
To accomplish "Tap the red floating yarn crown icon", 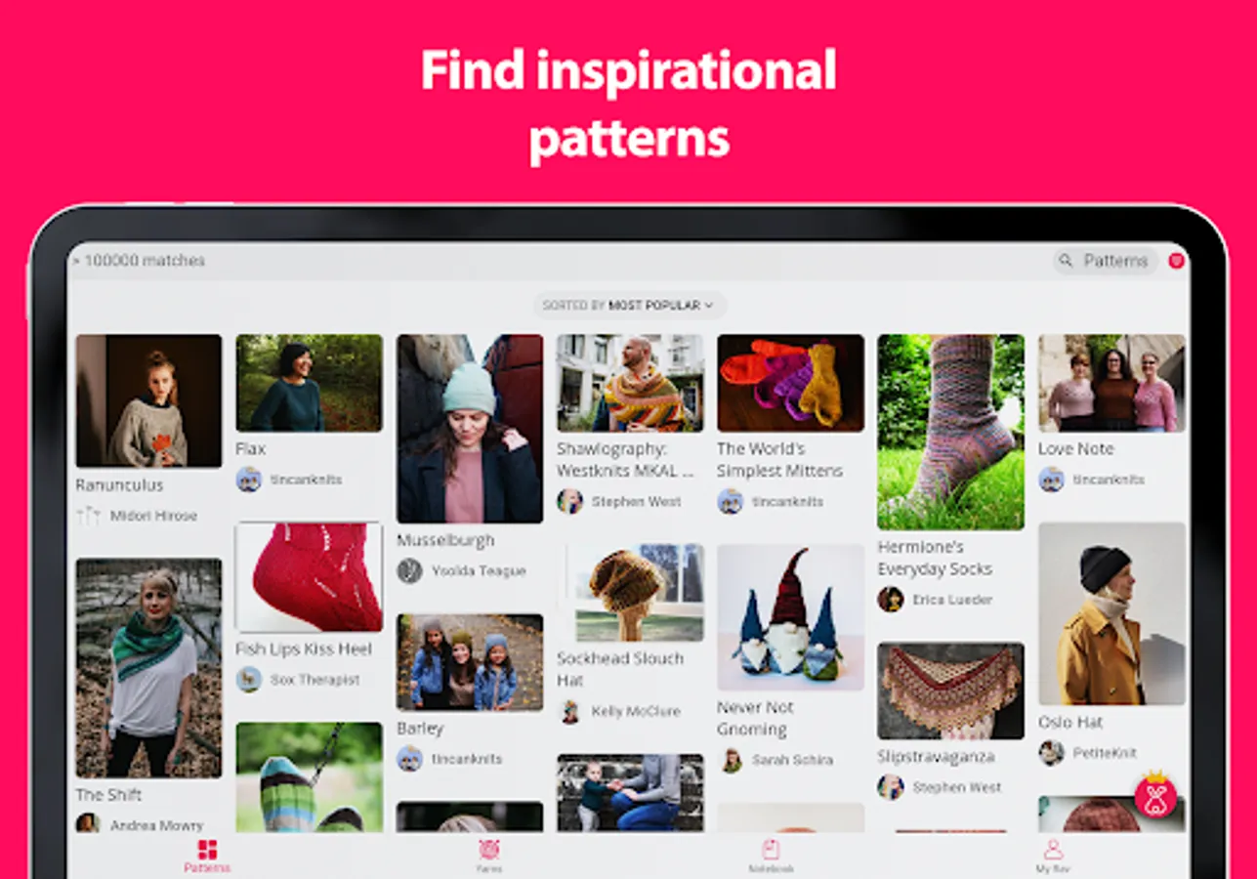I will 1155,795.
